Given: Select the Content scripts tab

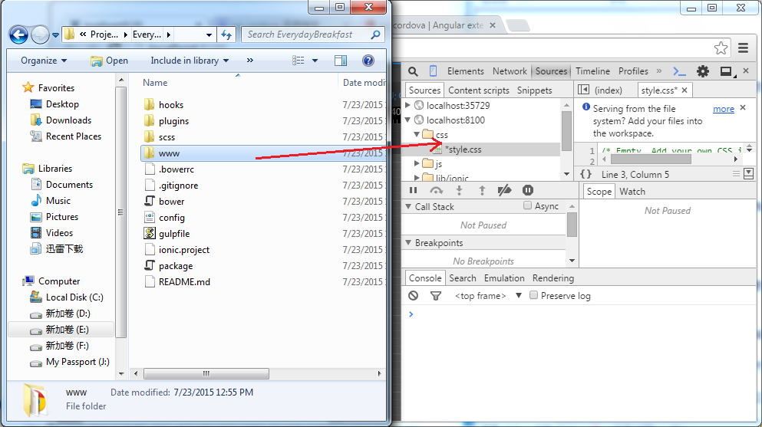Looking at the screenshot, I should point(479,90).
